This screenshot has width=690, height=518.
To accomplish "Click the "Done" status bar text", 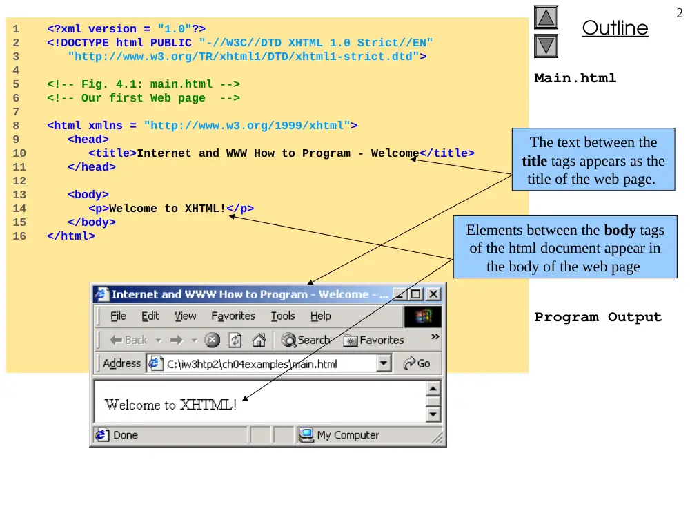I will (126, 435).
